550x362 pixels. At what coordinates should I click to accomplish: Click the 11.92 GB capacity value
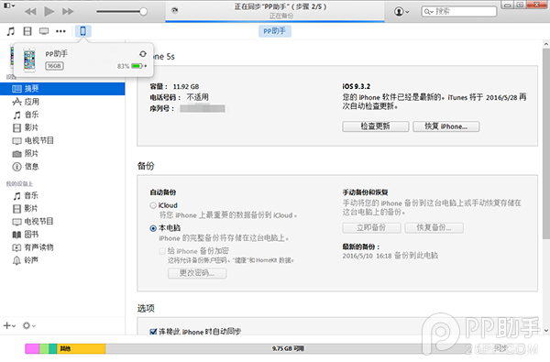186,87
